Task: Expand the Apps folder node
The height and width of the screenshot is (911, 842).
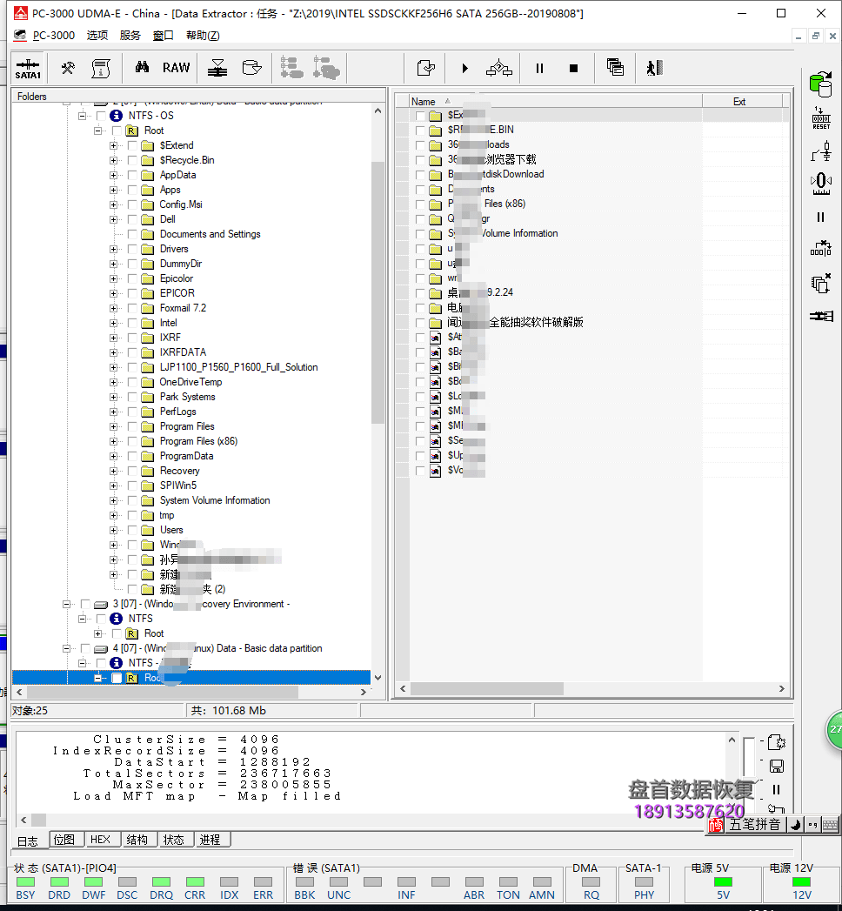Action: click(114, 190)
